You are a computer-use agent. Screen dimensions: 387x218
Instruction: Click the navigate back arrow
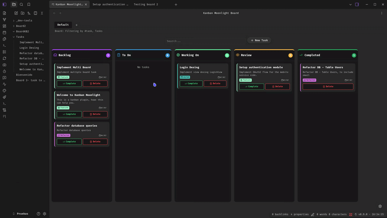tap(54, 13)
